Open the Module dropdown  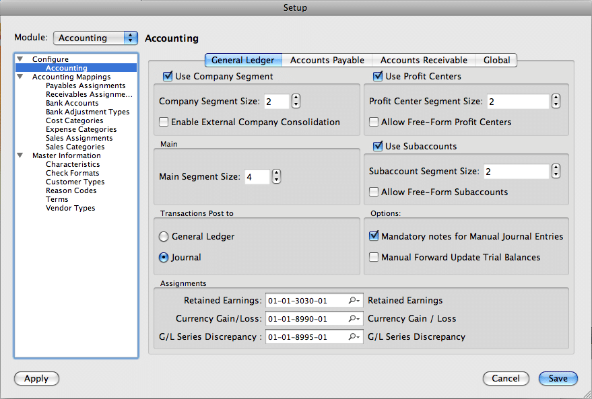[96, 38]
